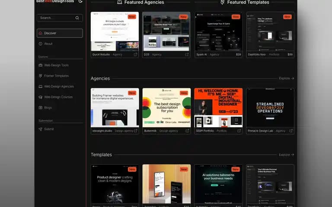Click Dashfolio Neo $99 price
This screenshot has height=207, width=332.
click(290, 54)
